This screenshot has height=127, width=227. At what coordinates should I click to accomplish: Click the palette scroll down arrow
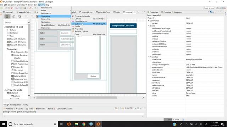pos(29,96)
